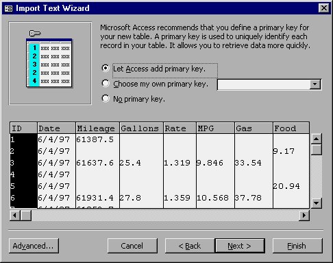
Task: Click ID cell of row 5
Action: (23, 186)
